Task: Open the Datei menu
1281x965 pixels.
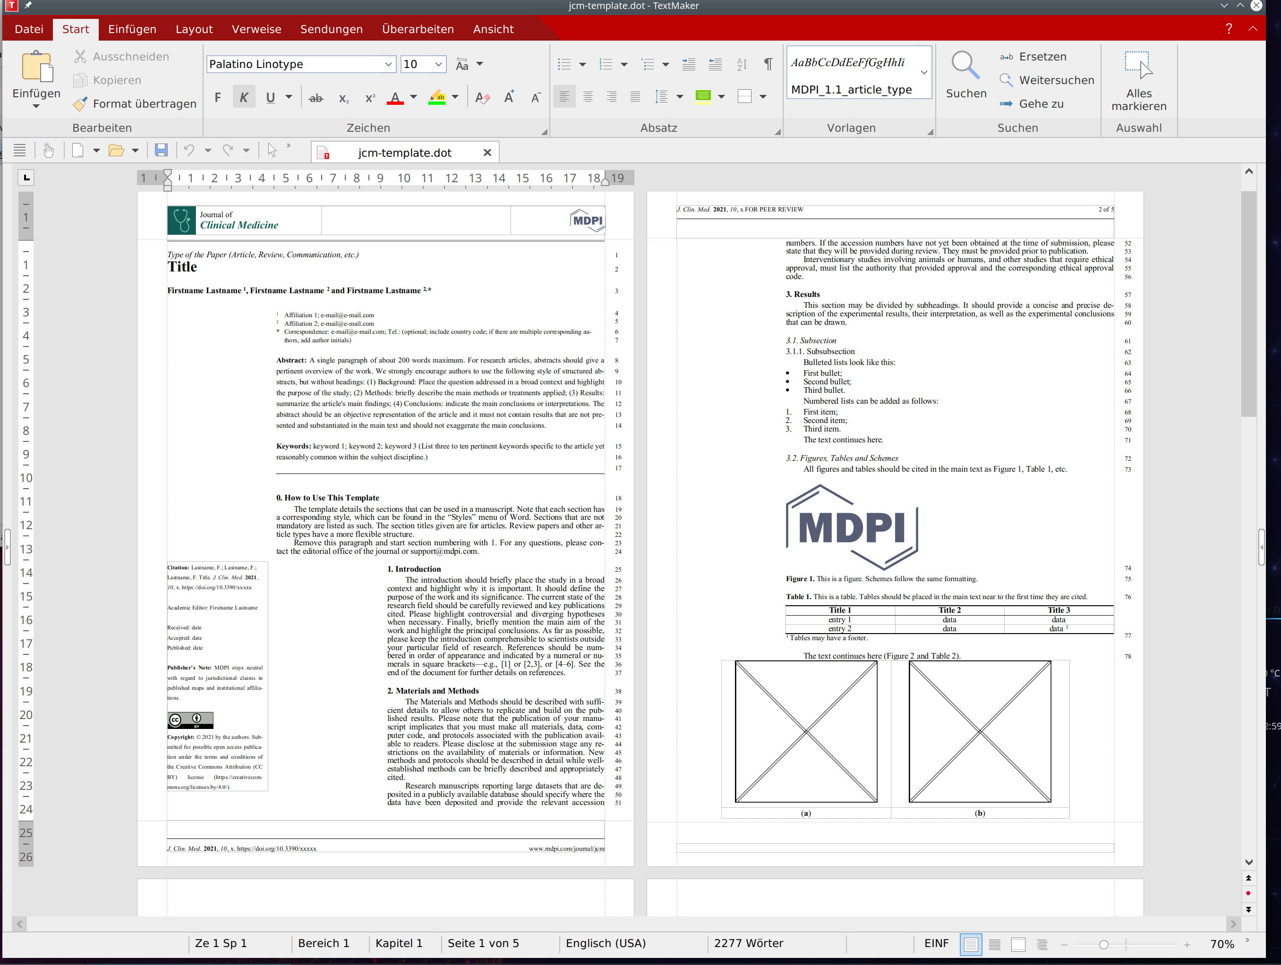Action: pos(29,29)
